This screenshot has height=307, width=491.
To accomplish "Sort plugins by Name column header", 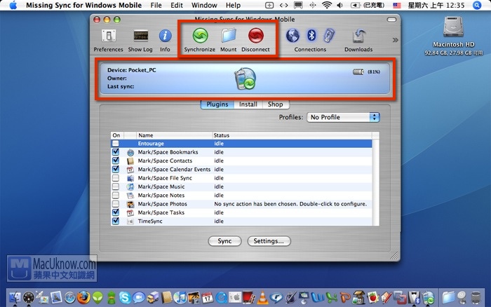I will tap(174, 135).
